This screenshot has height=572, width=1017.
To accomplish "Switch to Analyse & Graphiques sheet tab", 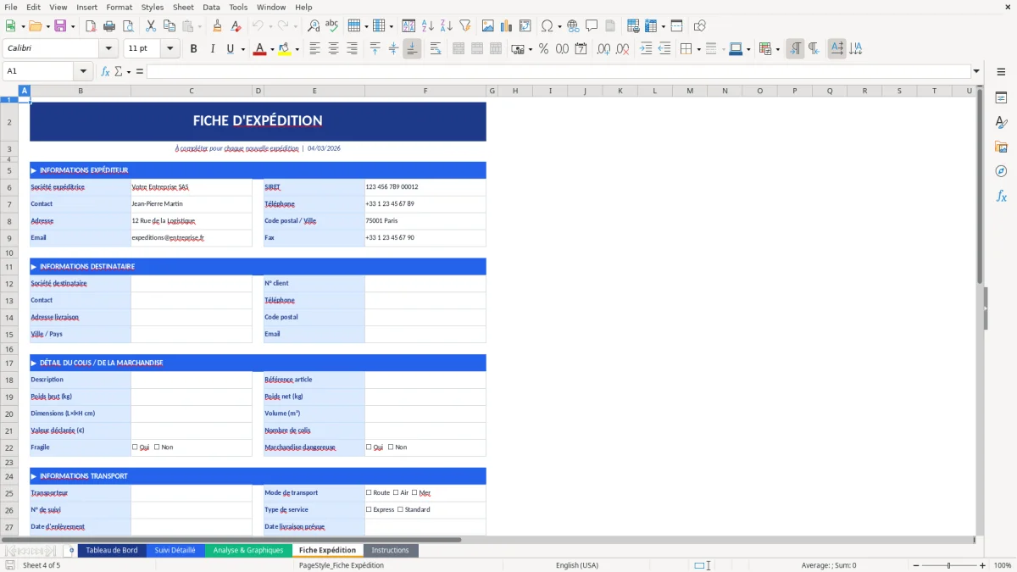I will (248, 550).
